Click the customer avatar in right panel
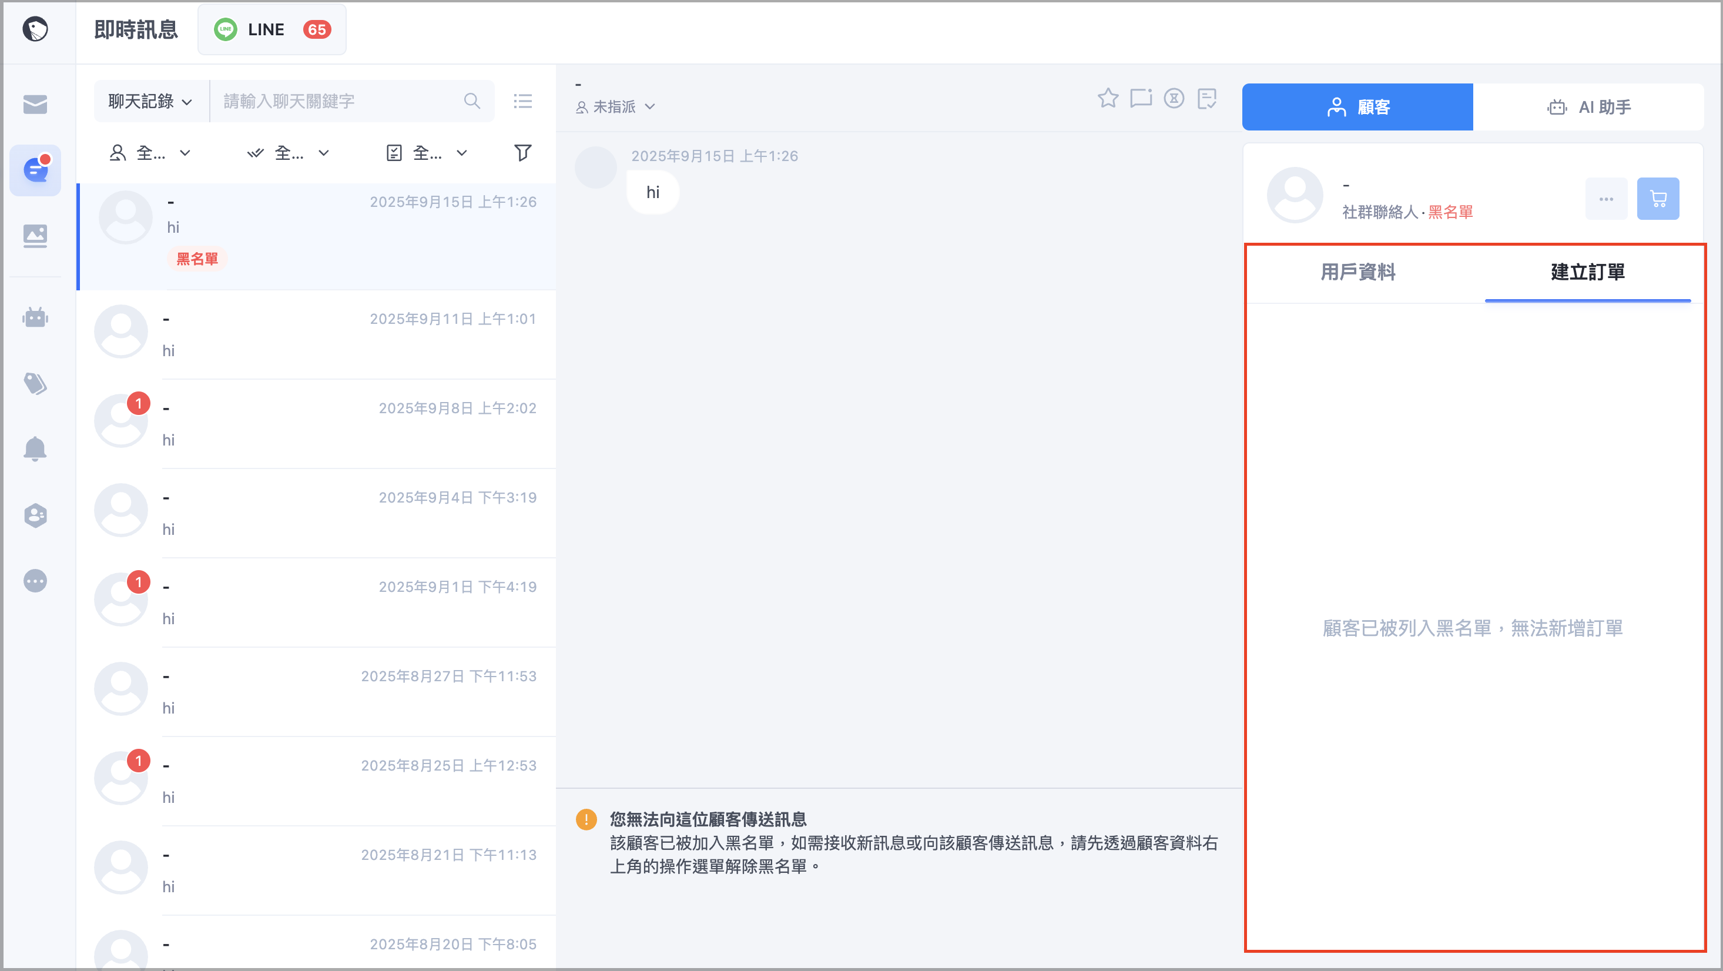The height and width of the screenshot is (971, 1723). coord(1294,195)
